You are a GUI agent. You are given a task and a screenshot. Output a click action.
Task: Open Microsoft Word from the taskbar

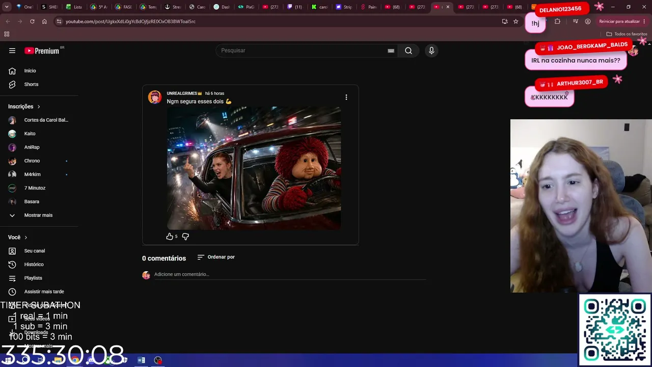click(x=142, y=360)
